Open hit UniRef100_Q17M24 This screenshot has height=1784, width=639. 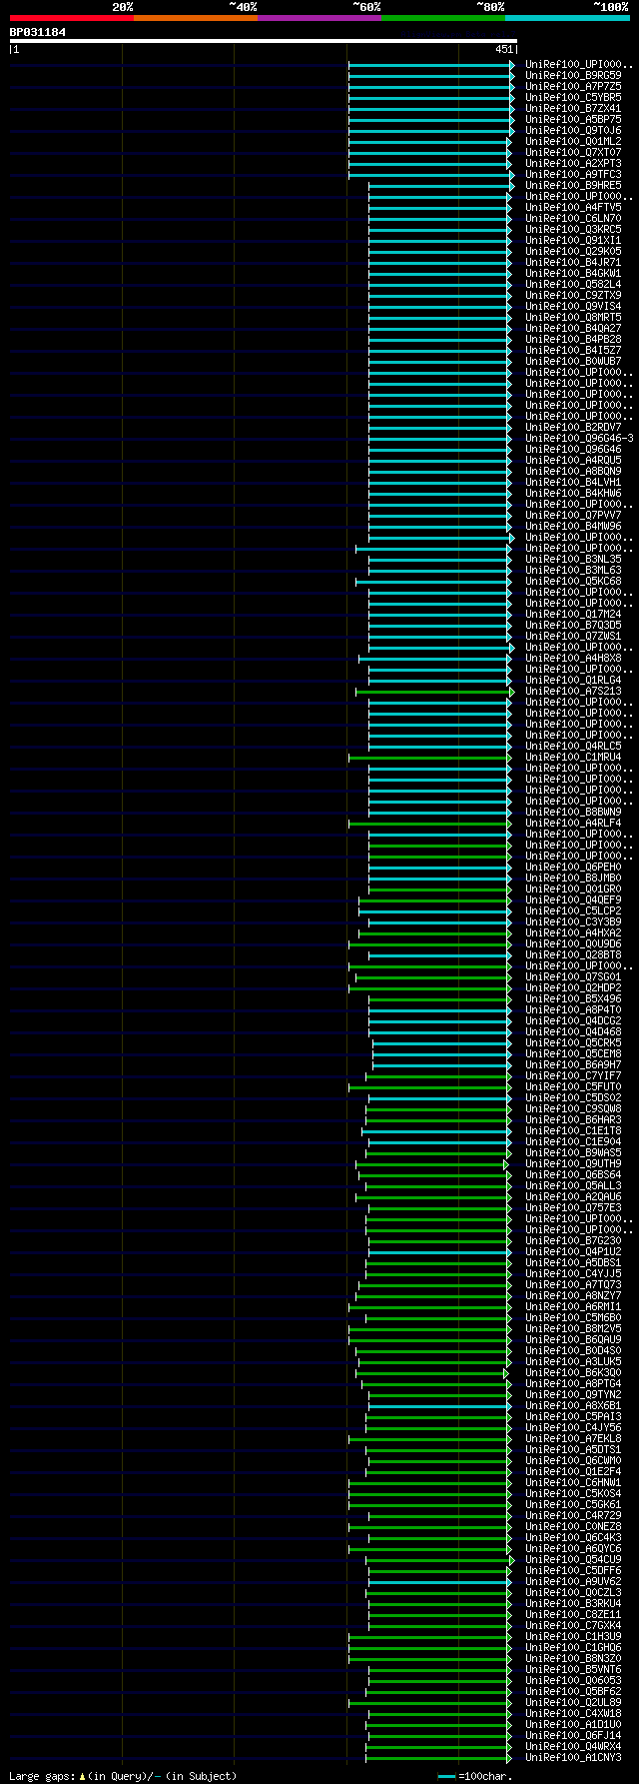573,614
